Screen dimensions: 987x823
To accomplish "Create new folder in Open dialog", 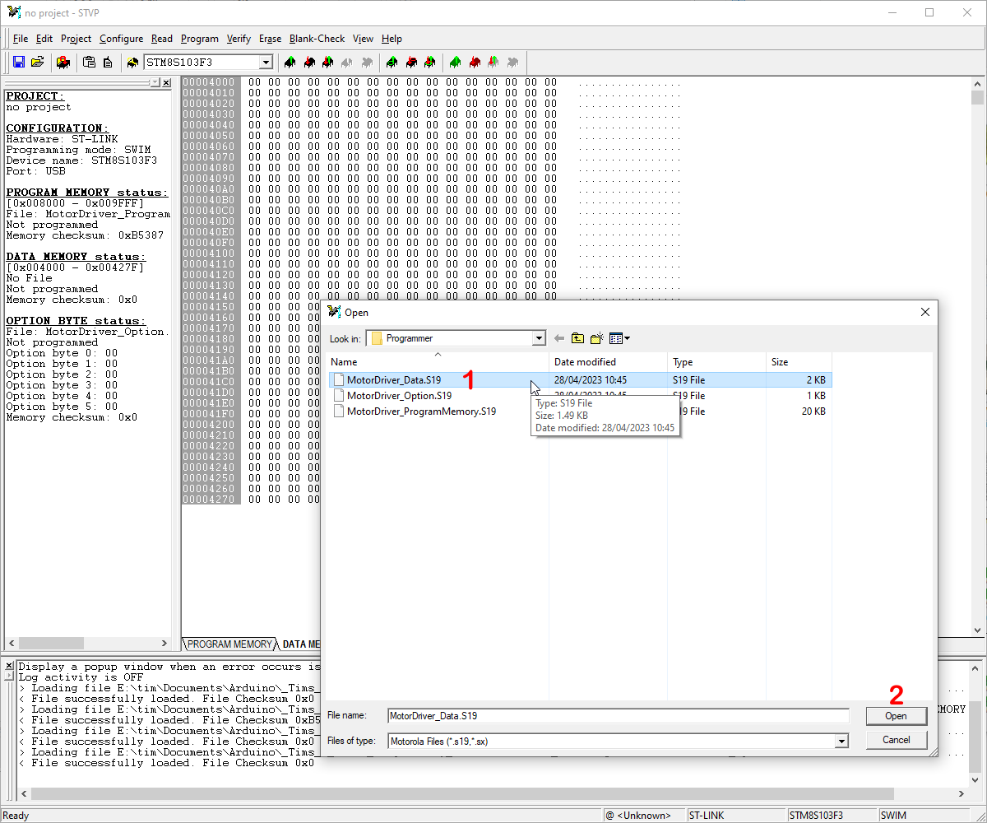I will tap(597, 338).
